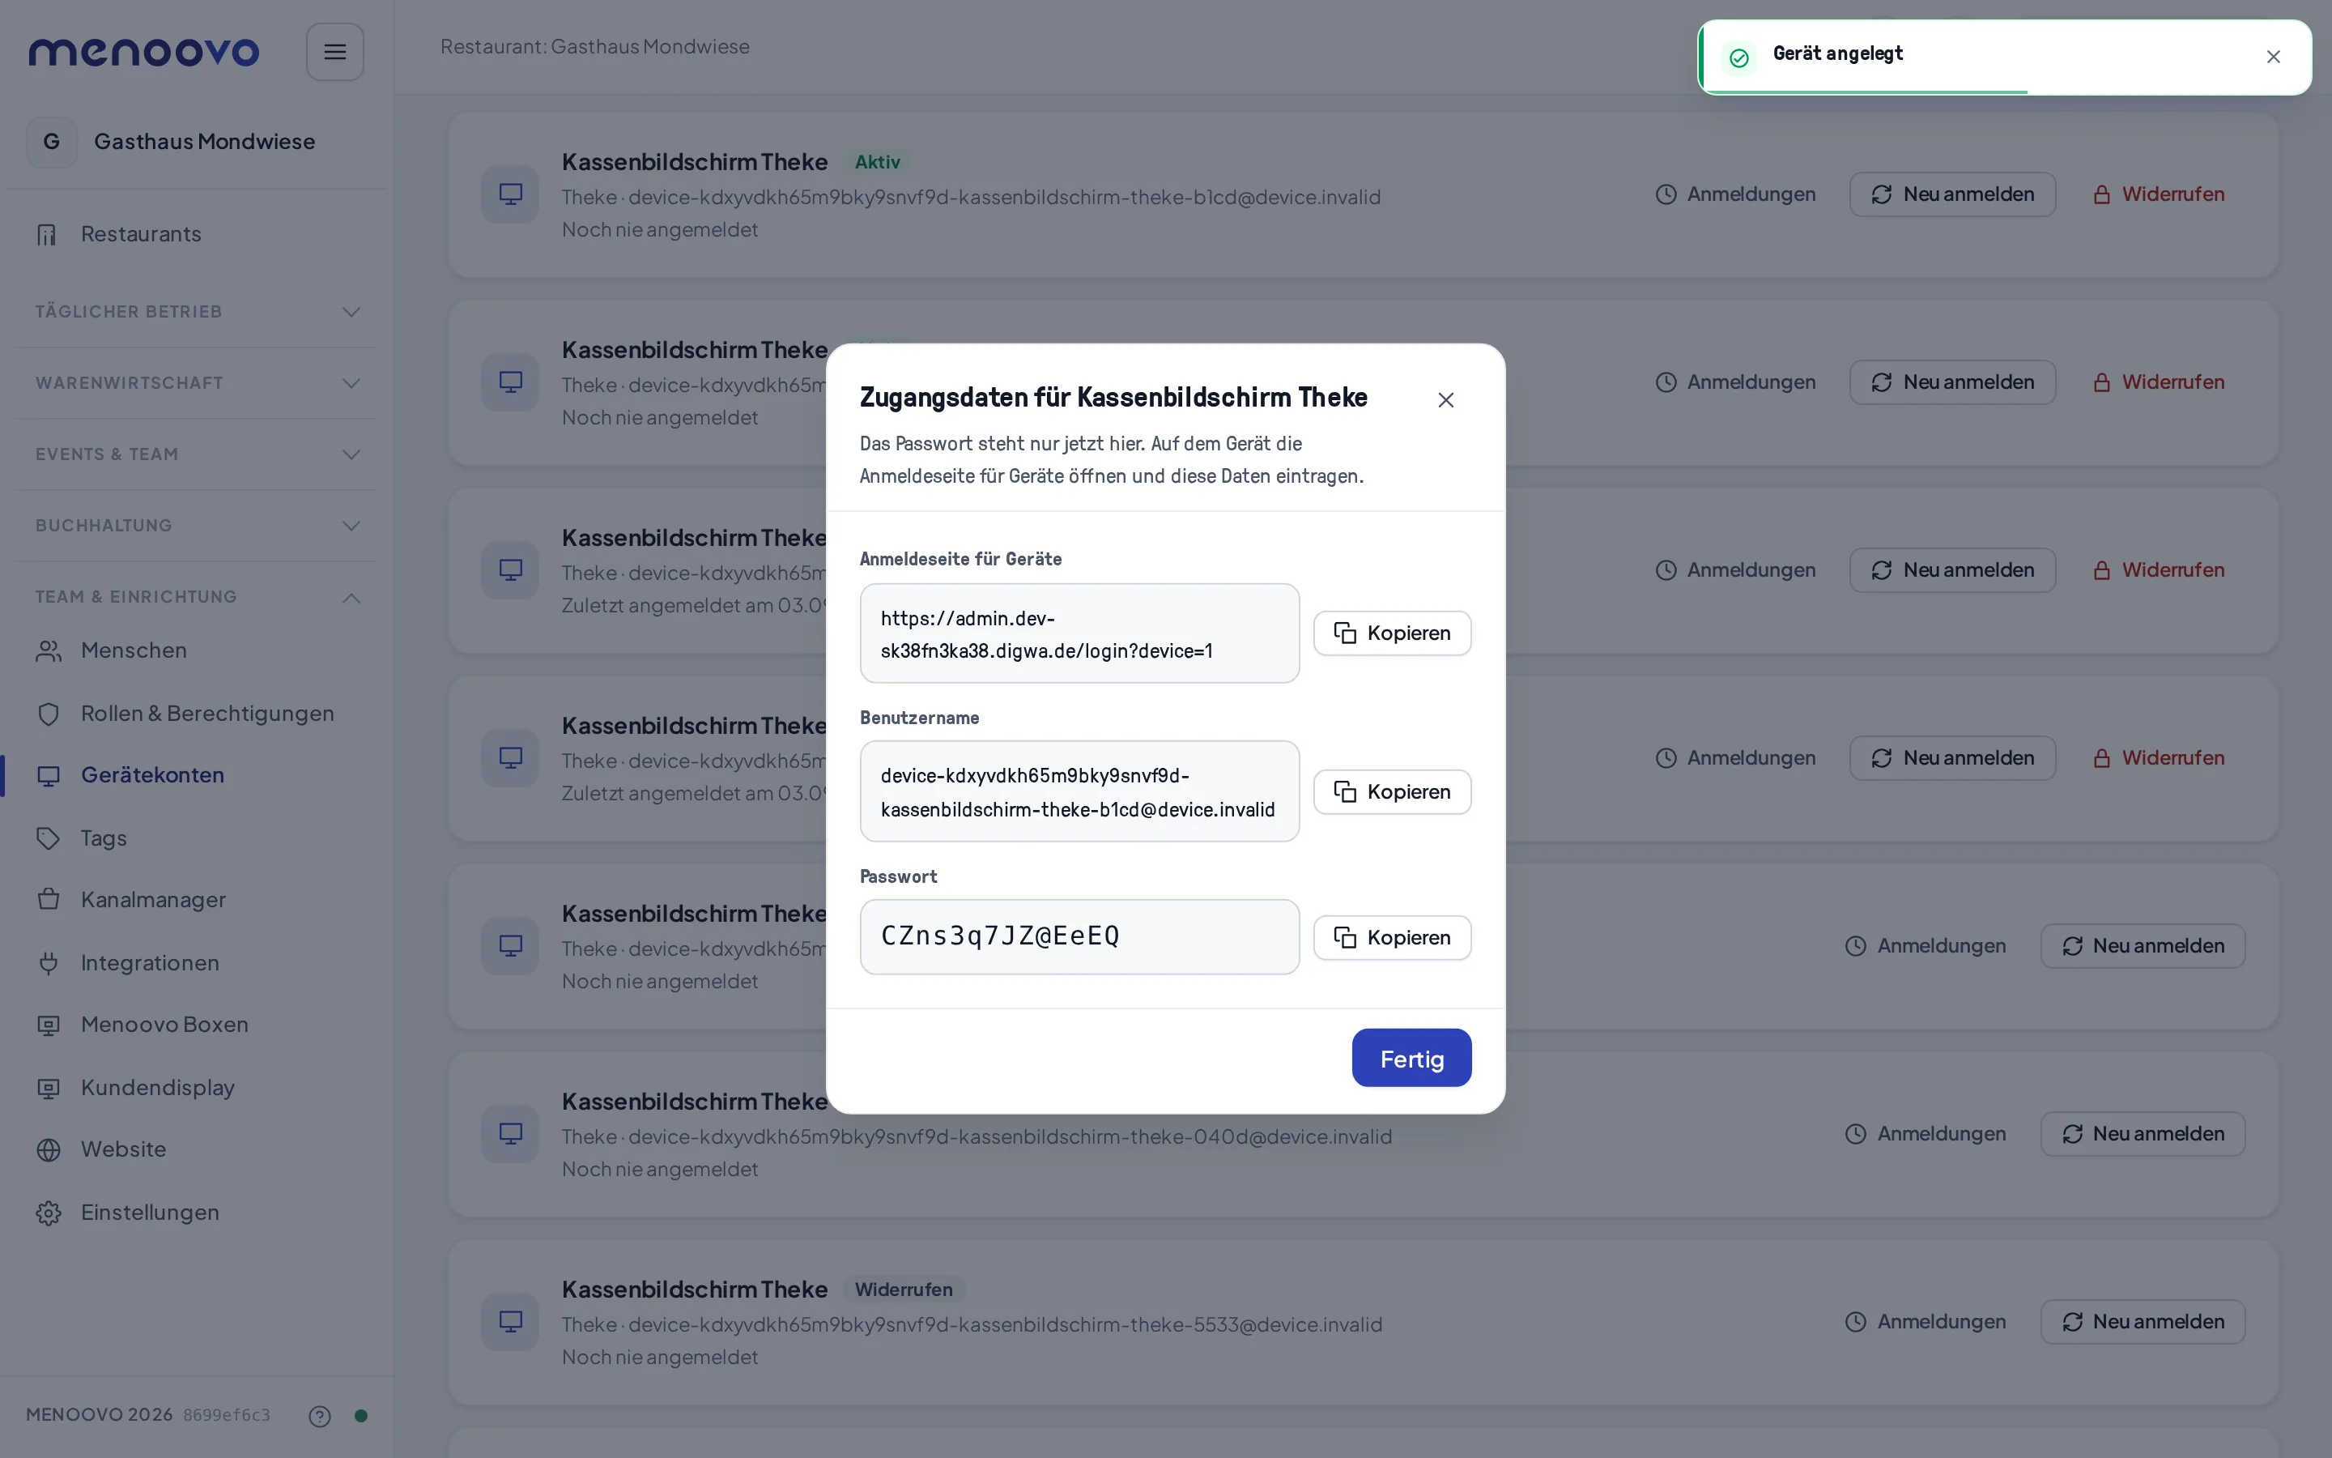Expand the Täglicher Betrieb section
The width and height of the screenshot is (2332, 1458).
coord(198,312)
